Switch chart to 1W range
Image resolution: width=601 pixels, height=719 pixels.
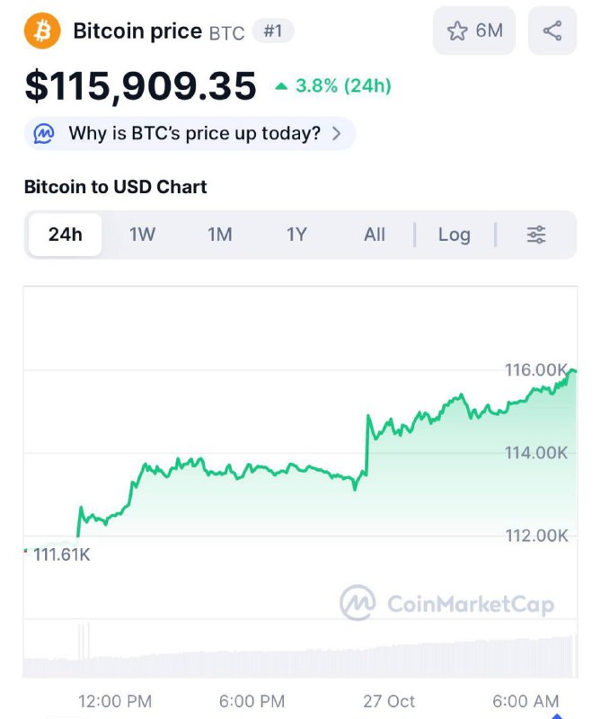click(x=142, y=235)
